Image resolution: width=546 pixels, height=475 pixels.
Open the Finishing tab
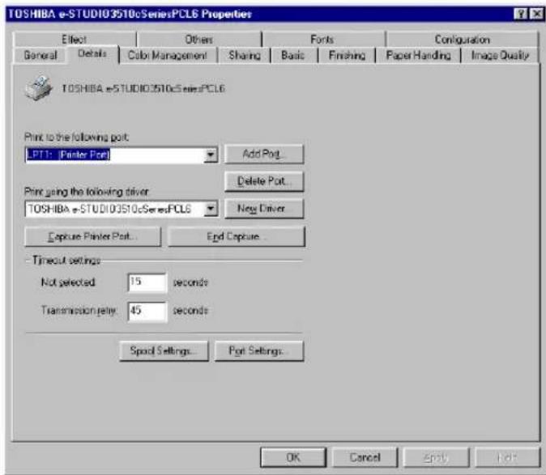pos(347,55)
